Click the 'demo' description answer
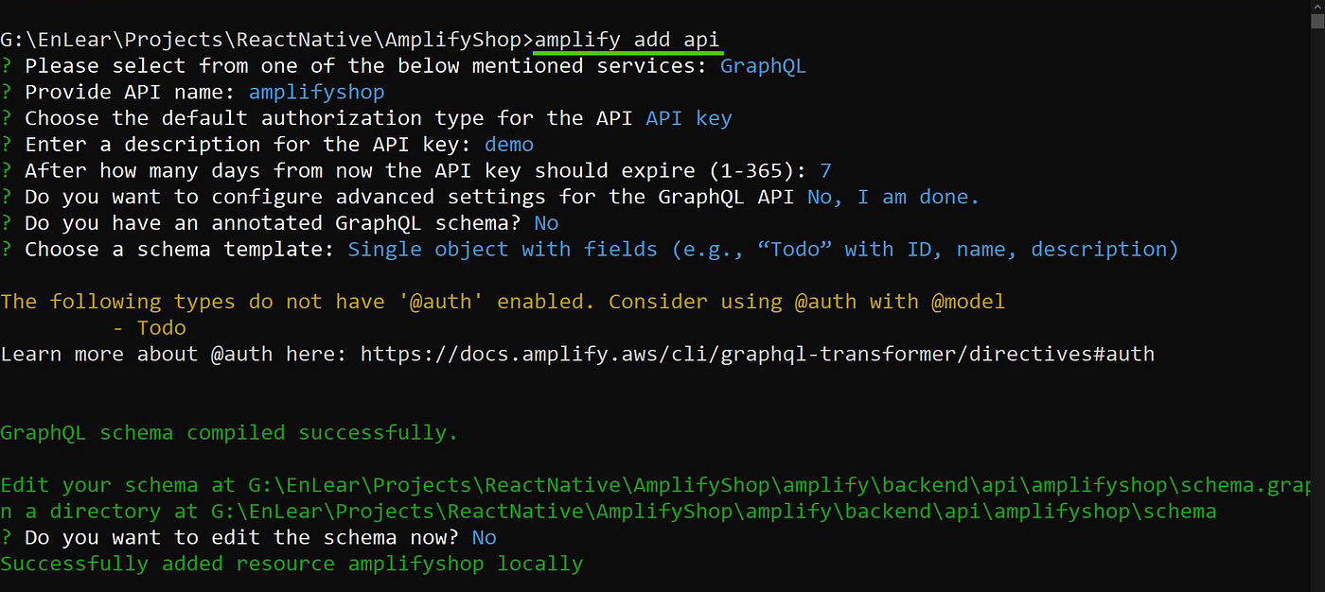 509,145
